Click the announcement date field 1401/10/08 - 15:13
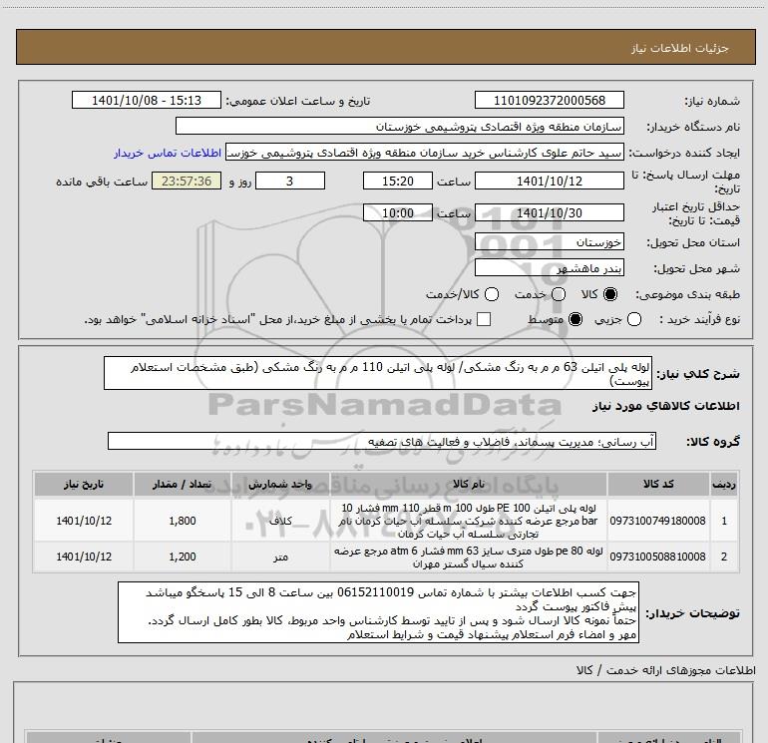The height and width of the screenshot is (743, 768). click(x=147, y=100)
